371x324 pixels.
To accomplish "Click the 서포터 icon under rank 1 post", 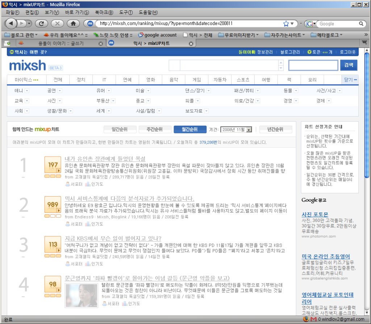I will coord(68,184).
